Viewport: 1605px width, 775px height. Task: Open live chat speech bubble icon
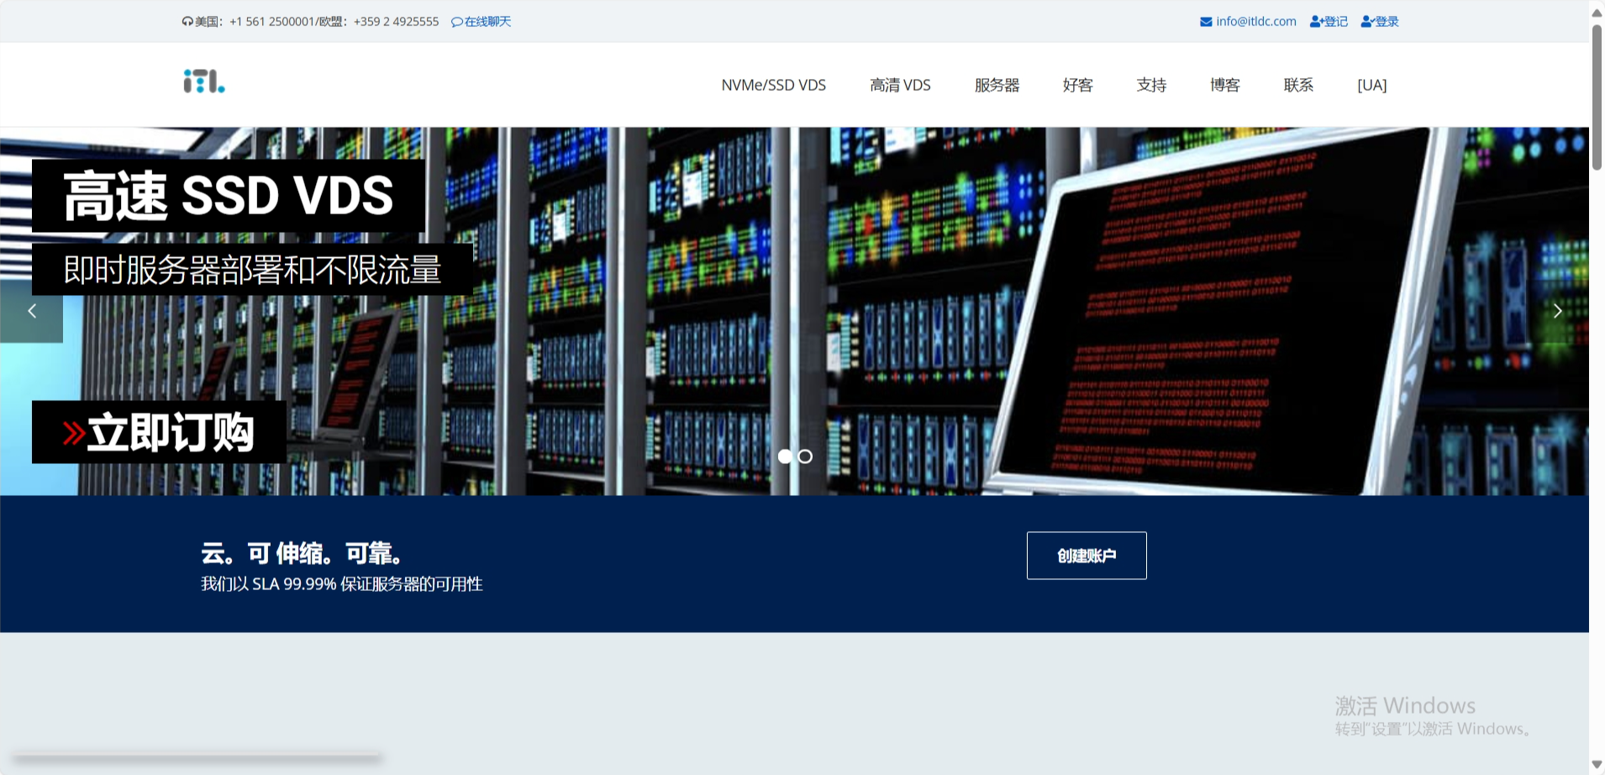[x=456, y=22]
